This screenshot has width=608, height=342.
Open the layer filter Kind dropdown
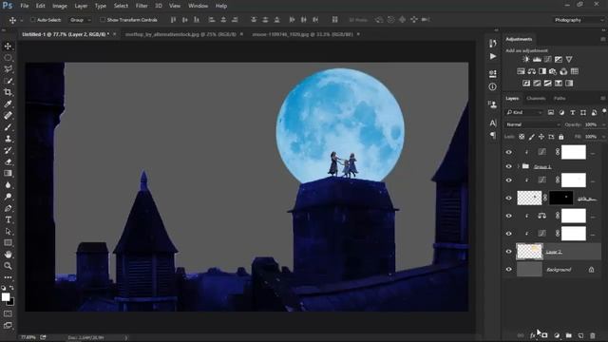(524, 112)
